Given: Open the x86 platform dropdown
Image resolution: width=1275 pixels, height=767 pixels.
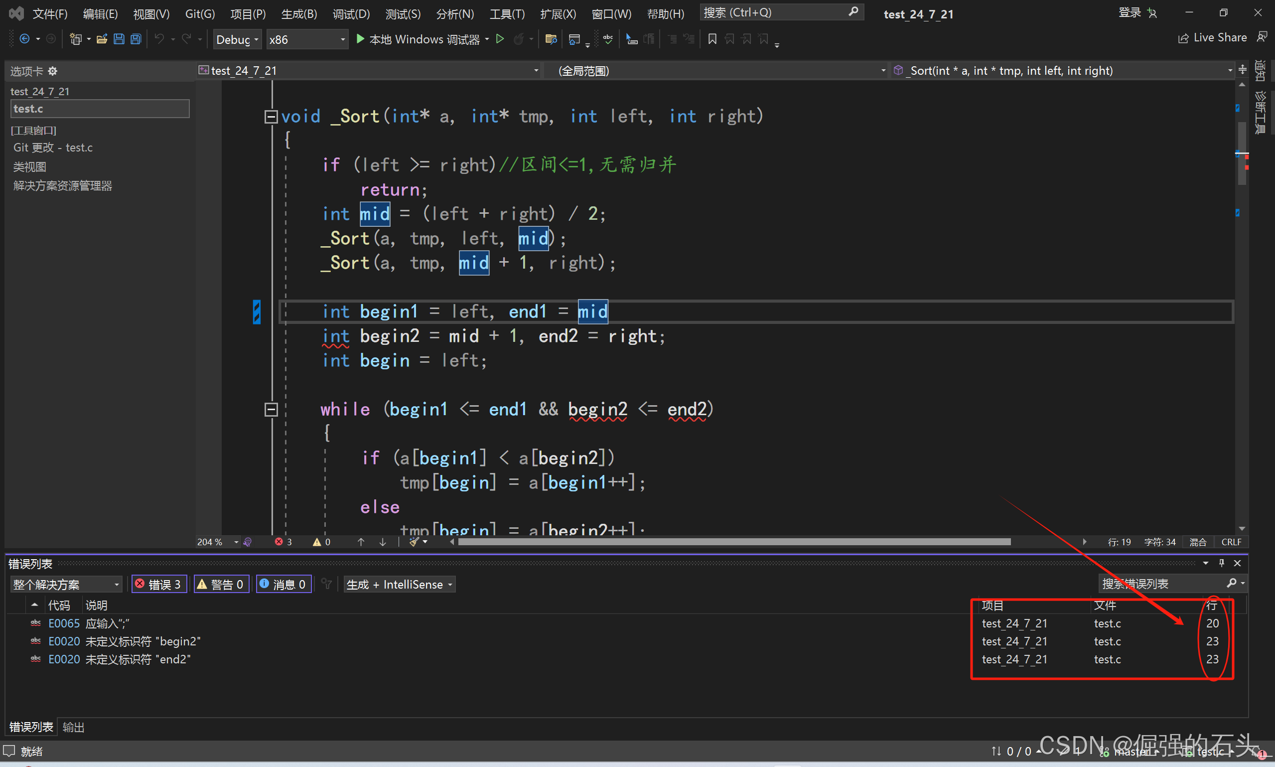Looking at the screenshot, I should tap(307, 40).
